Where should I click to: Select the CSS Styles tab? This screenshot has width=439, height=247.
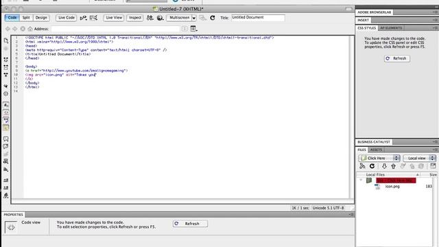(366, 28)
